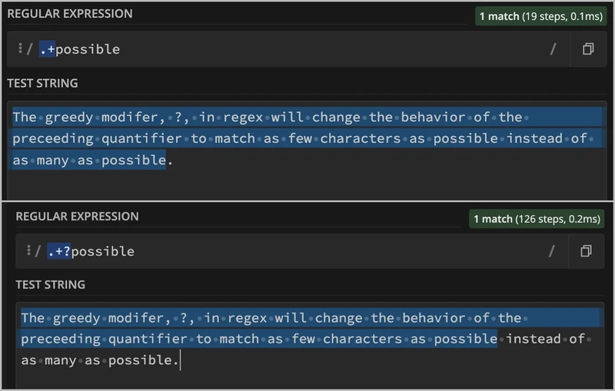Place cursor after the final period in the upper test string
615x391 pixels.
point(173,161)
